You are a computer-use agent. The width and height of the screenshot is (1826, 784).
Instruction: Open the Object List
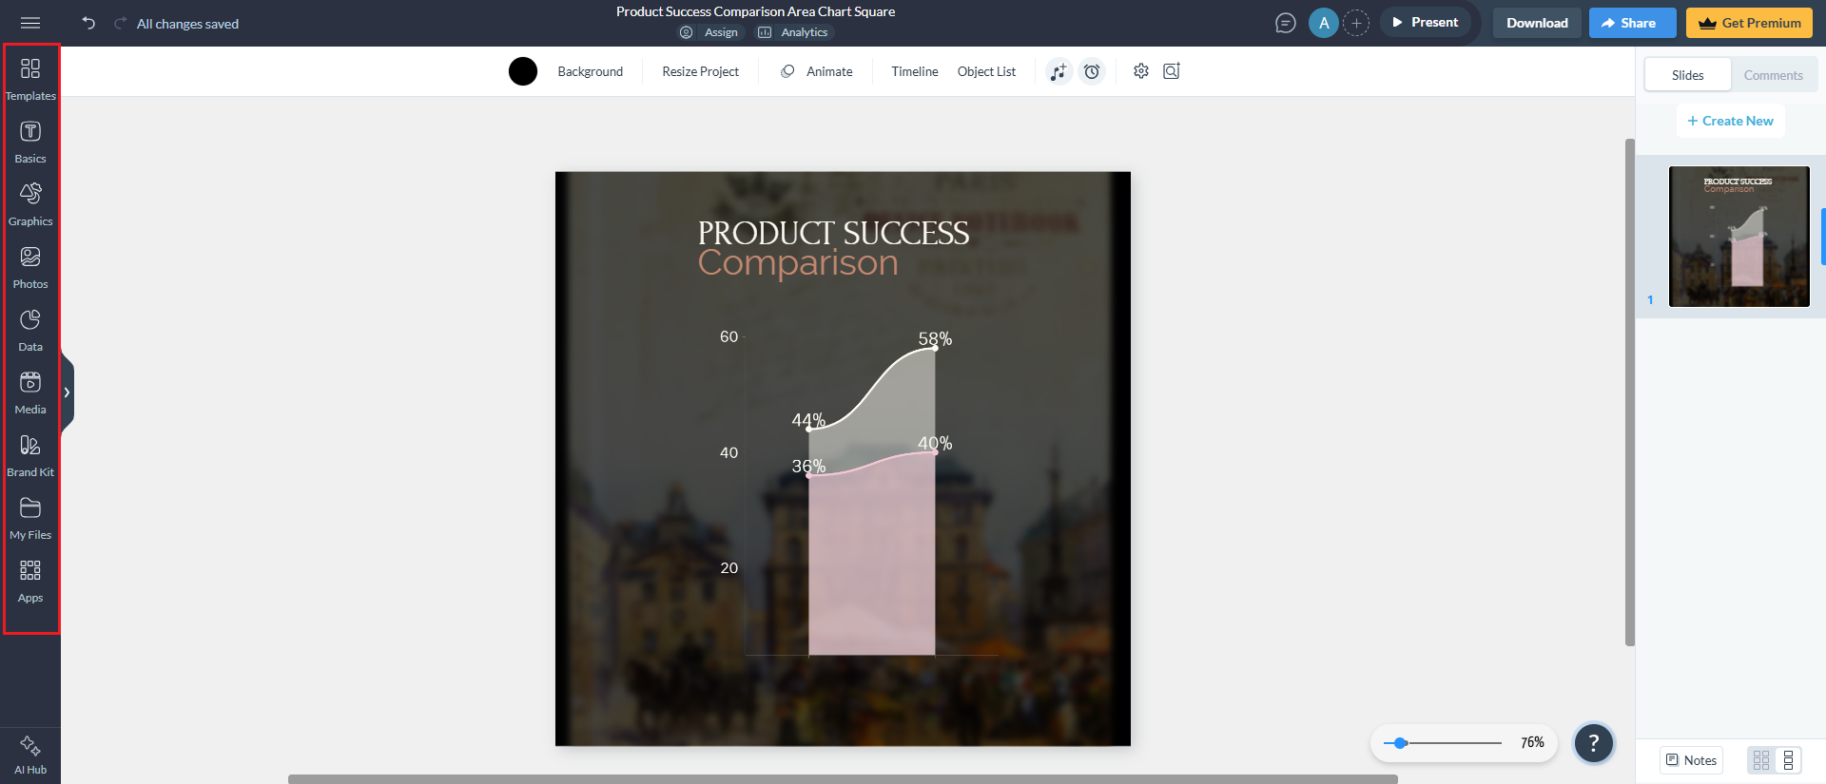986,71
